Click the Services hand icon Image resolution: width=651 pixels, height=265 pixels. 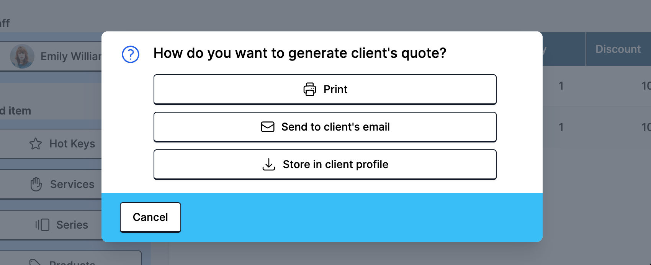(36, 184)
